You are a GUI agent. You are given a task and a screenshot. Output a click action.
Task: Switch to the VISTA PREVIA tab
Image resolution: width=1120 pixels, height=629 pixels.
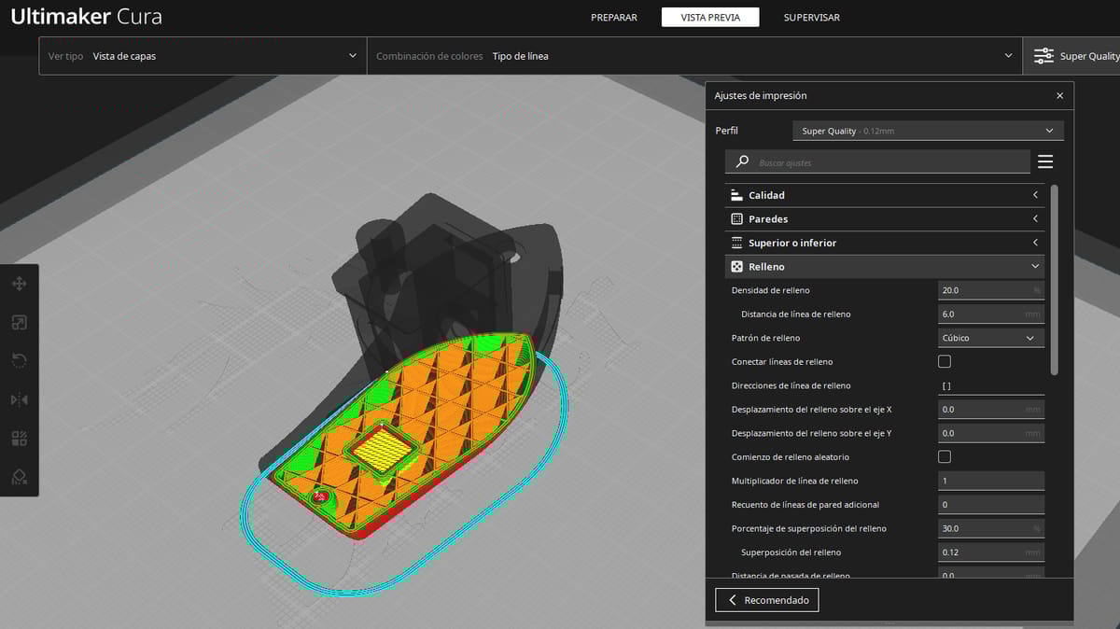(x=710, y=17)
